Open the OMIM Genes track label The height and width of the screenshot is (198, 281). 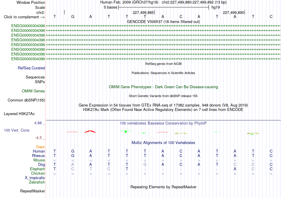click(x=33, y=91)
